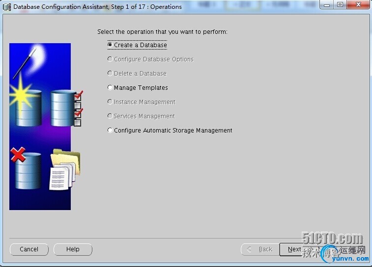Go to previous step with Back
372x267 pixels.
[x=260, y=249]
